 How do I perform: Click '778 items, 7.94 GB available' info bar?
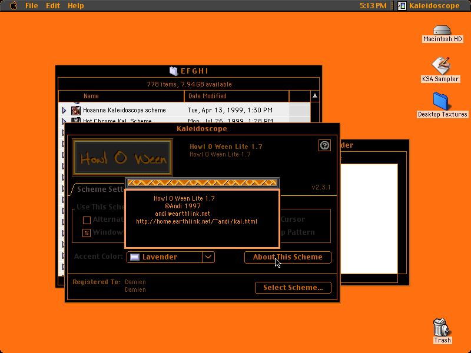tap(189, 84)
